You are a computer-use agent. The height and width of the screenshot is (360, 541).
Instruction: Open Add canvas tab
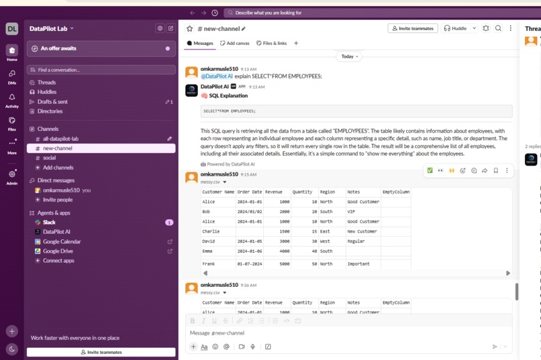point(235,43)
